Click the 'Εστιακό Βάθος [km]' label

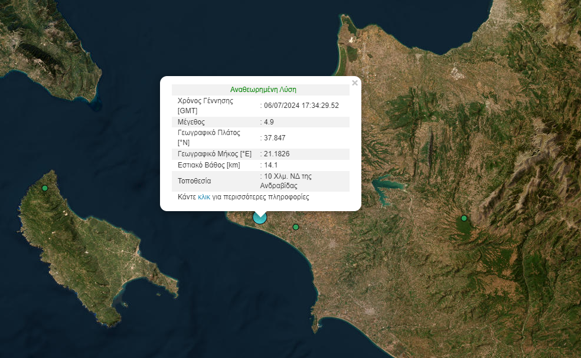pyautogui.click(x=209, y=165)
